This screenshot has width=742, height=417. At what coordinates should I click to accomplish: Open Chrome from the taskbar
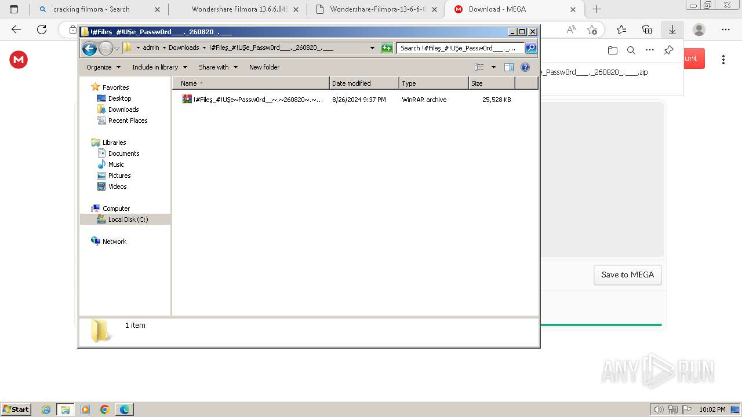(104, 409)
